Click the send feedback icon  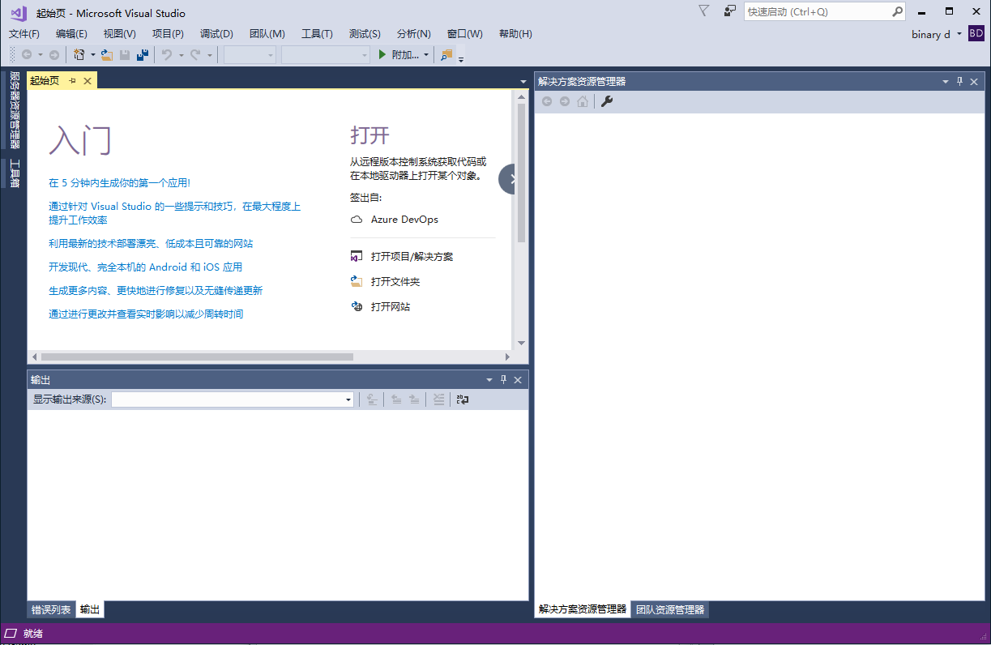click(730, 11)
